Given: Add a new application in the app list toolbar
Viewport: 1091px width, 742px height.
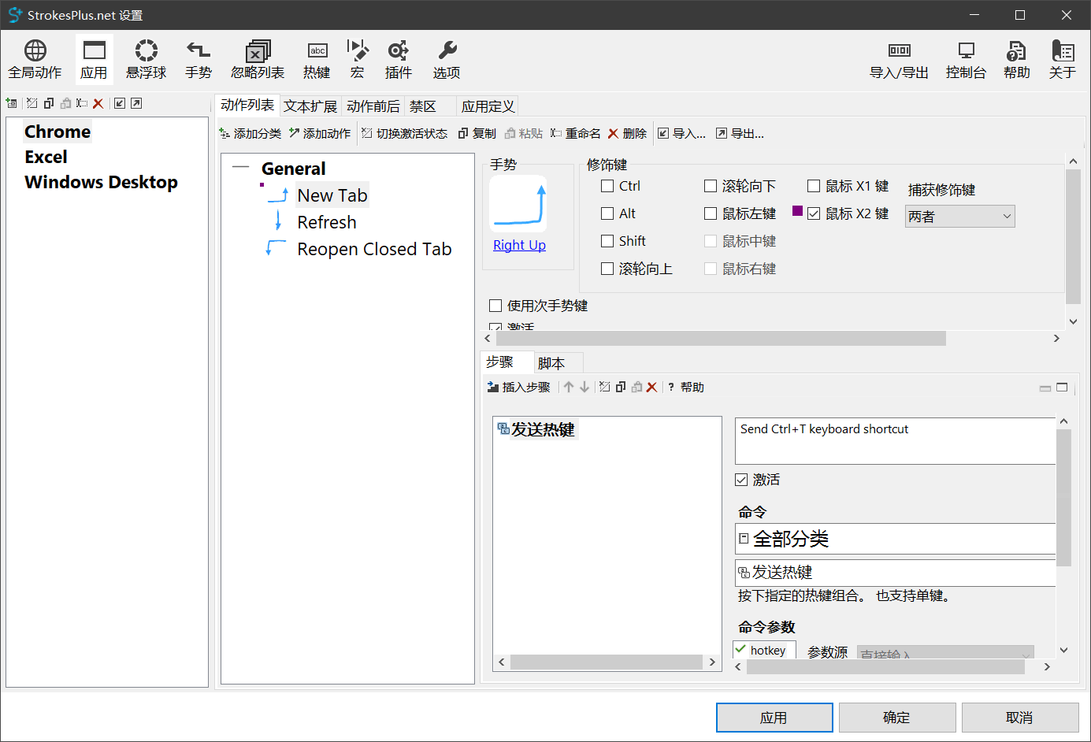Looking at the screenshot, I should [11, 103].
